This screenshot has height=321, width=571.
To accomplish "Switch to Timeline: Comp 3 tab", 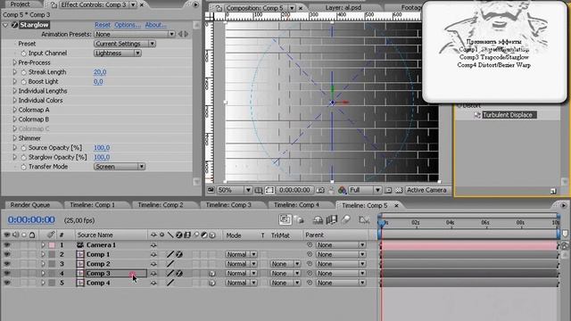I will click(228, 205).
